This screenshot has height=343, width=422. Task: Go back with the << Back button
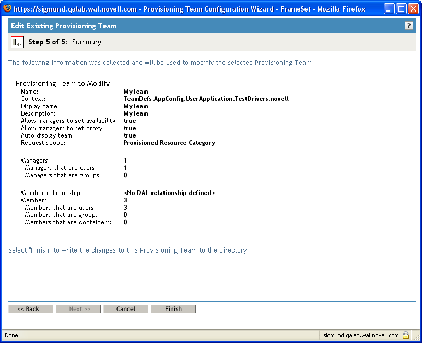tap(31, 309)
